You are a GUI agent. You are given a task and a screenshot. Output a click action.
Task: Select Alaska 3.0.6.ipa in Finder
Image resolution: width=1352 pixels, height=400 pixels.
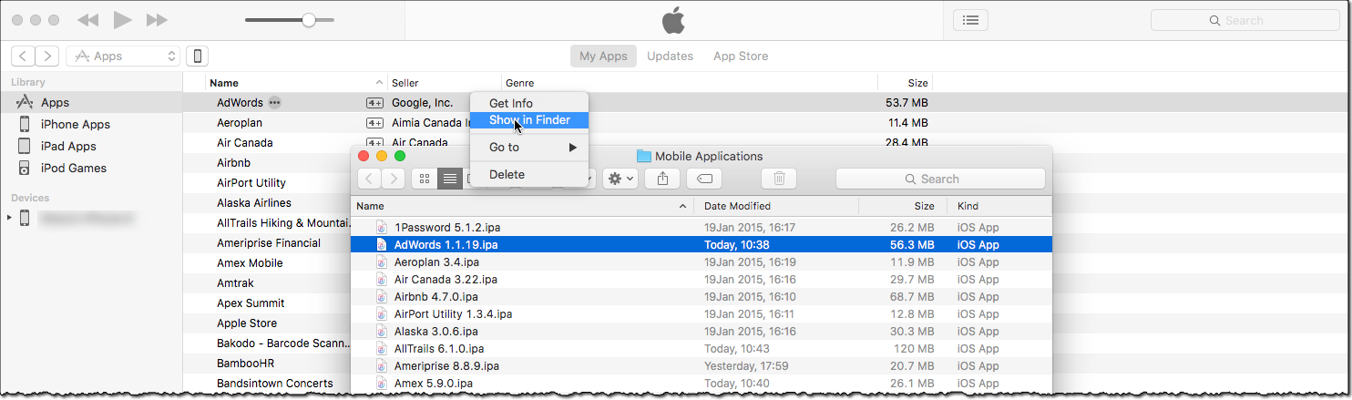[x=702, y=332]
